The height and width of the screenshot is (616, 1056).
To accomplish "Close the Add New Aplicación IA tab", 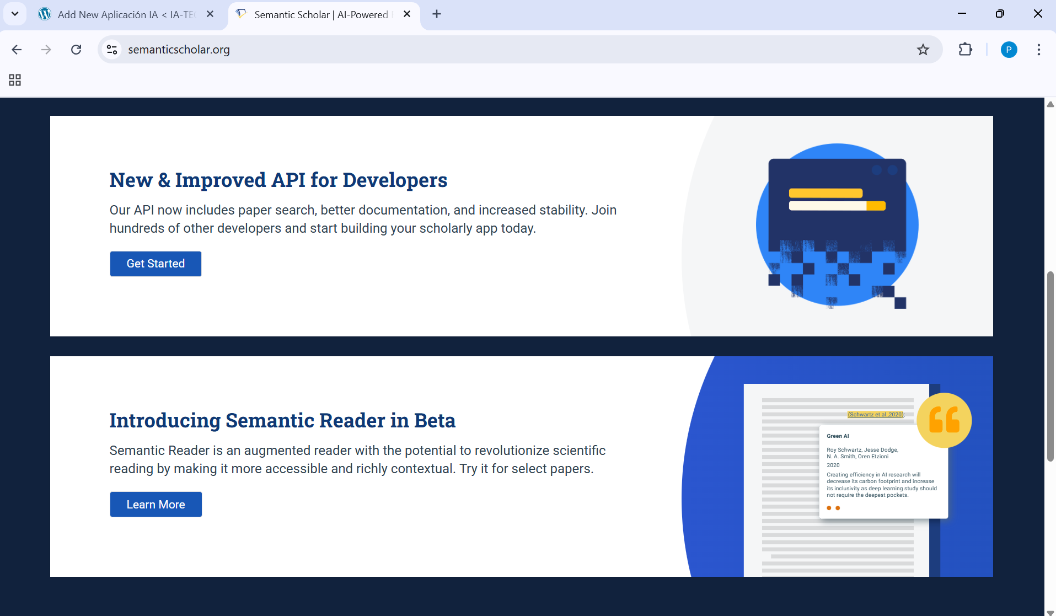I will point(210,14).
